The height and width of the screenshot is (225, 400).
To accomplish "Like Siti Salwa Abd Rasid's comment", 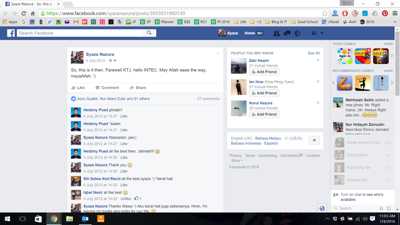I will click(124, 185).
